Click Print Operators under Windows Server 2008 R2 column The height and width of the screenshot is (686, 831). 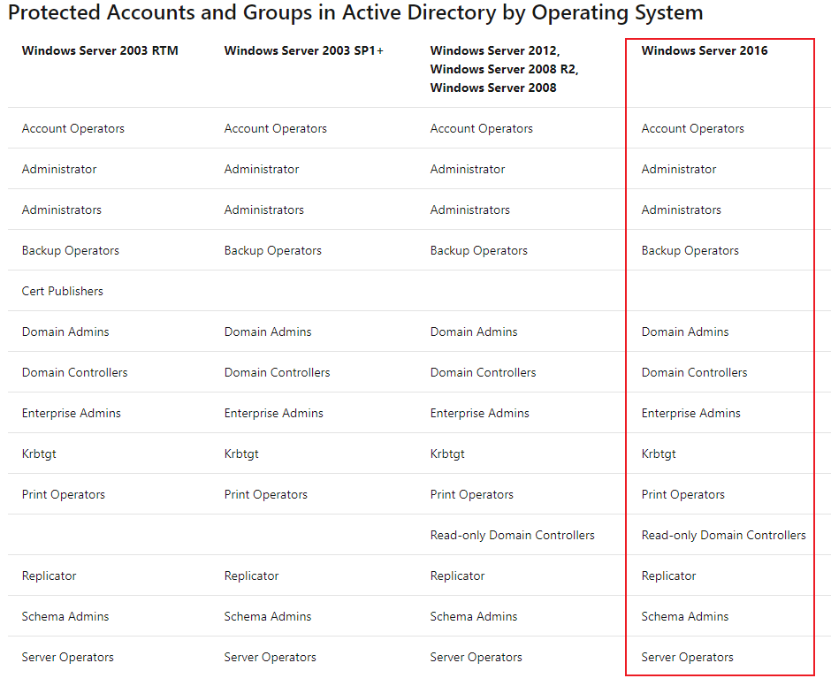(471, 494)
